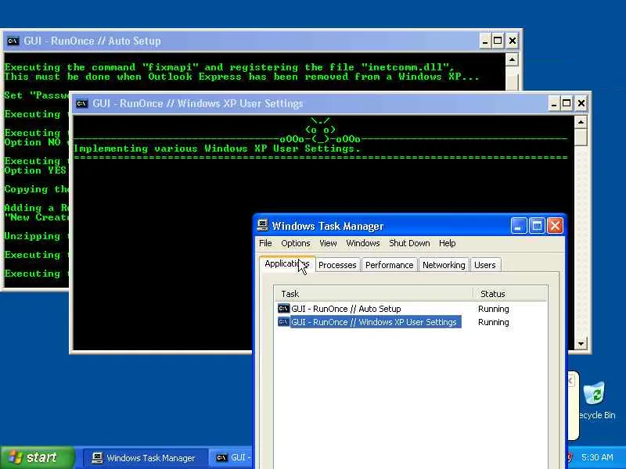
Task: Switch to the Performance tab
Action: pyautogui.click(x=389, y=265)
